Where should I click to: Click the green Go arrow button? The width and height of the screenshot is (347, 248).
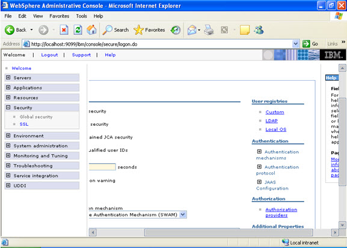pyautogui.click(x=306, y=44)
